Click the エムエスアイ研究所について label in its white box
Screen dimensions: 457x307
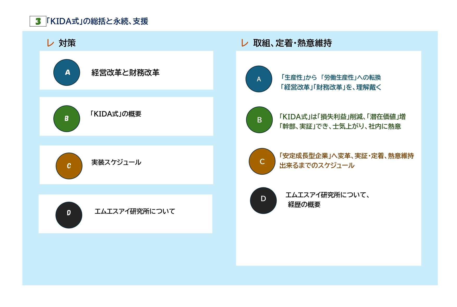pyautogui.click(x=135, y=211)
